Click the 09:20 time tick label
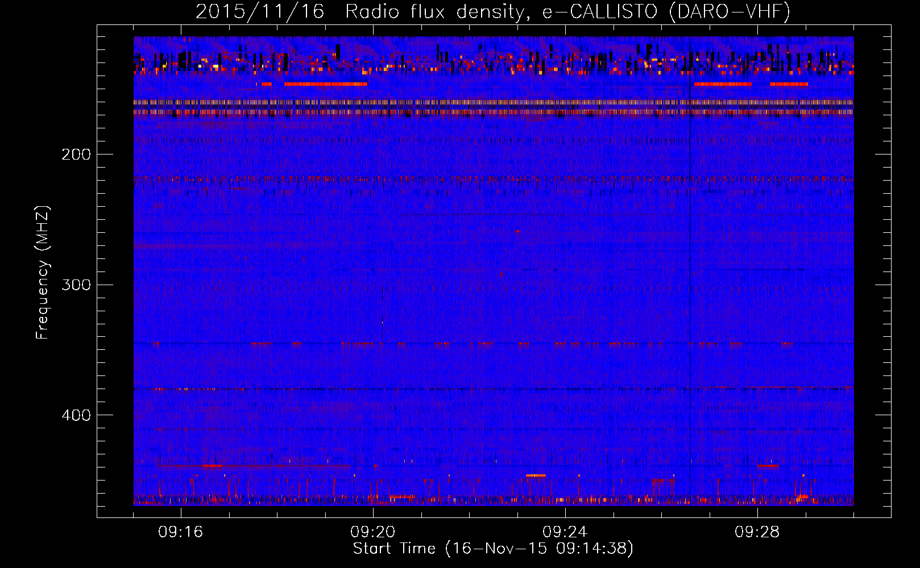The height and width of the screenshot is (568, 920). tap(373, 532)
